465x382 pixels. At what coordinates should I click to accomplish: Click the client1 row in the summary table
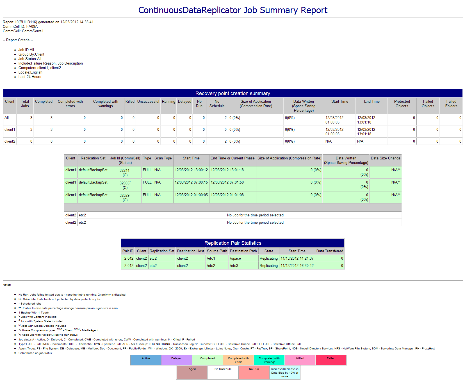pyautogui.click(x=9, y=129)
